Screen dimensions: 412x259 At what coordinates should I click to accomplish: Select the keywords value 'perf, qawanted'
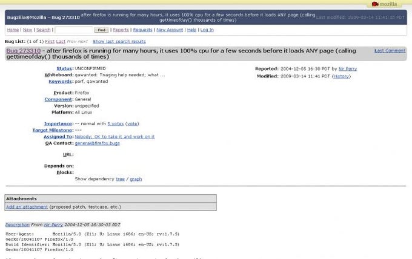(91, 82)
